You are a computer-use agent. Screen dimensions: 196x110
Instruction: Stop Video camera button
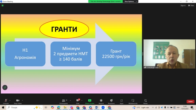(18, 101)
